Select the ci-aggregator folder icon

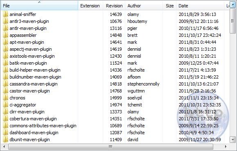click(x=5, y=105)
